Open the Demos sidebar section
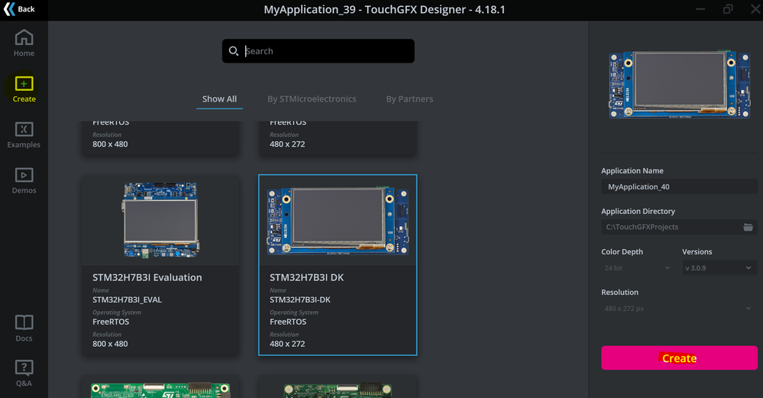Viewport: 763px width, 398px height. (x=24, y=180)
